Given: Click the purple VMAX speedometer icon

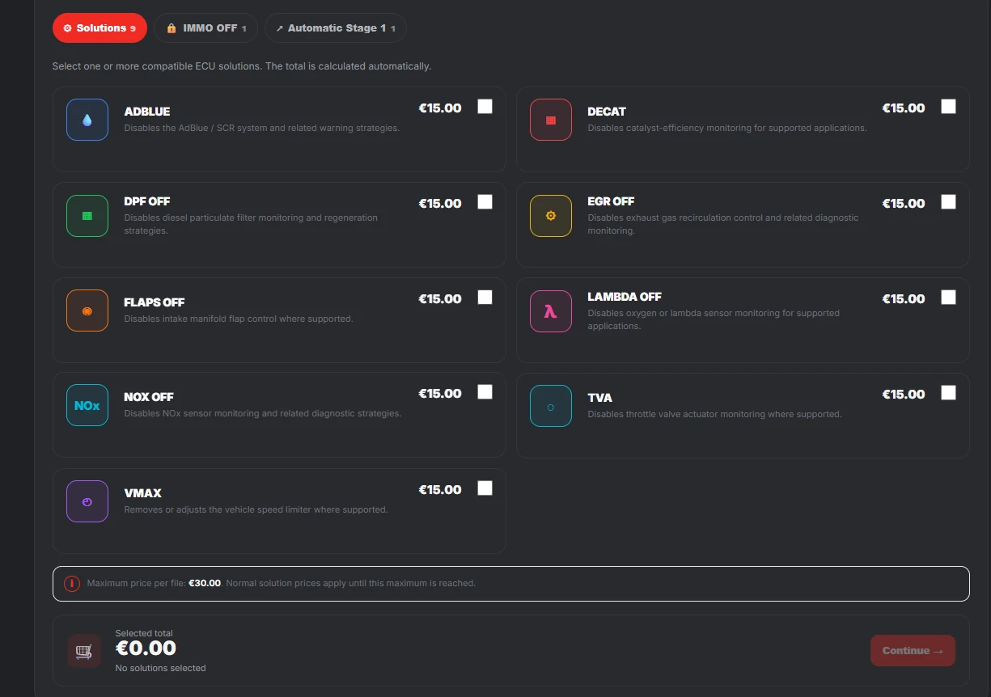Looking at the screenshot, I should click(x=87, y=501).
